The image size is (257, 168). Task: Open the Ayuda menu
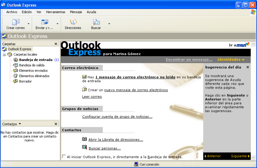point(92,12)
